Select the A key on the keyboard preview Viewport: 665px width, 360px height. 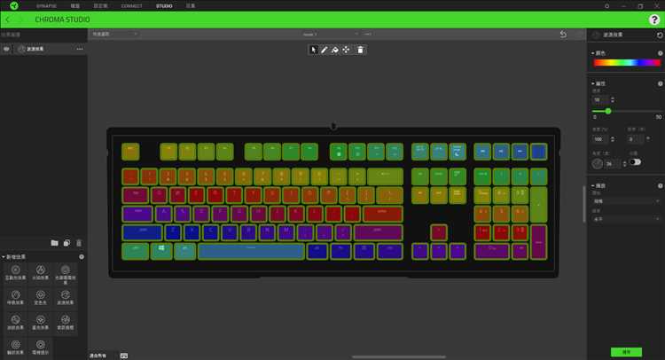pos(164,214)
